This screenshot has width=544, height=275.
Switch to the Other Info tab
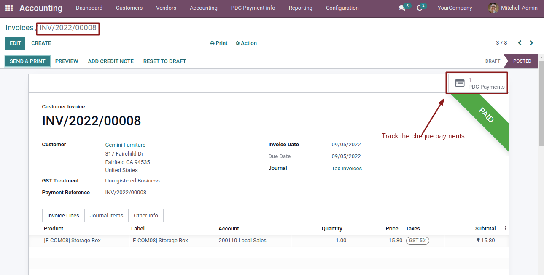point(146,215)
